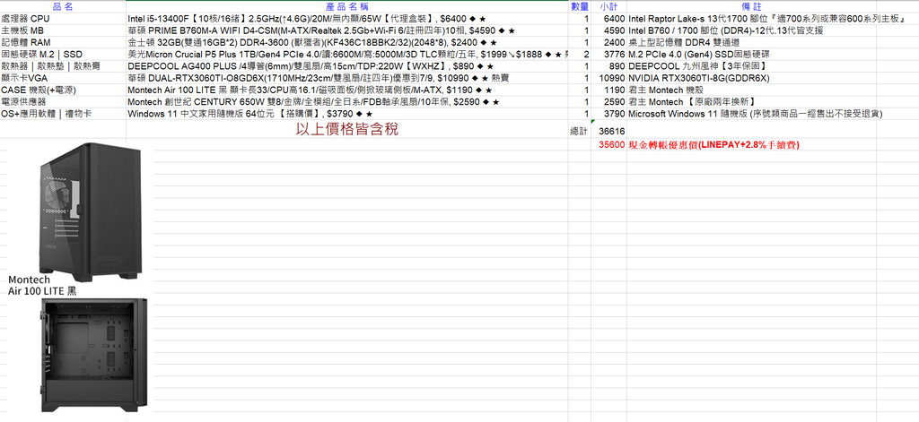The image size is (919, 422).
Task: Select the 數量 header cell
Action: [x=579, y=7]
